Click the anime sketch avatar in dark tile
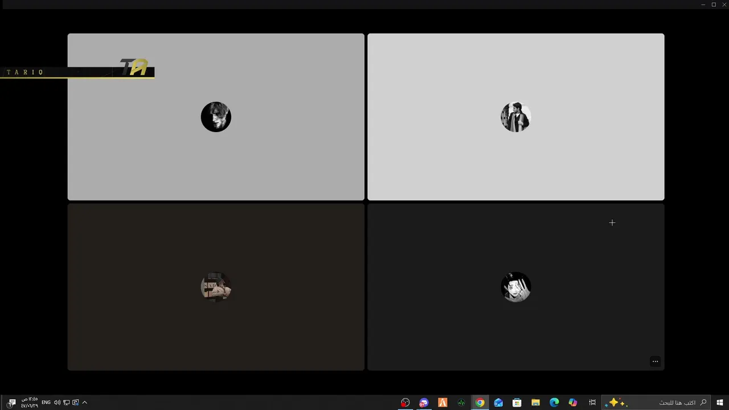 point(515,287)
